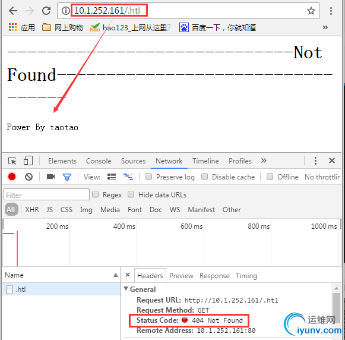The height and width of the screenshot is (340, 345).
Task: Enable the Regex checkbox
Action: coord(95,194)
